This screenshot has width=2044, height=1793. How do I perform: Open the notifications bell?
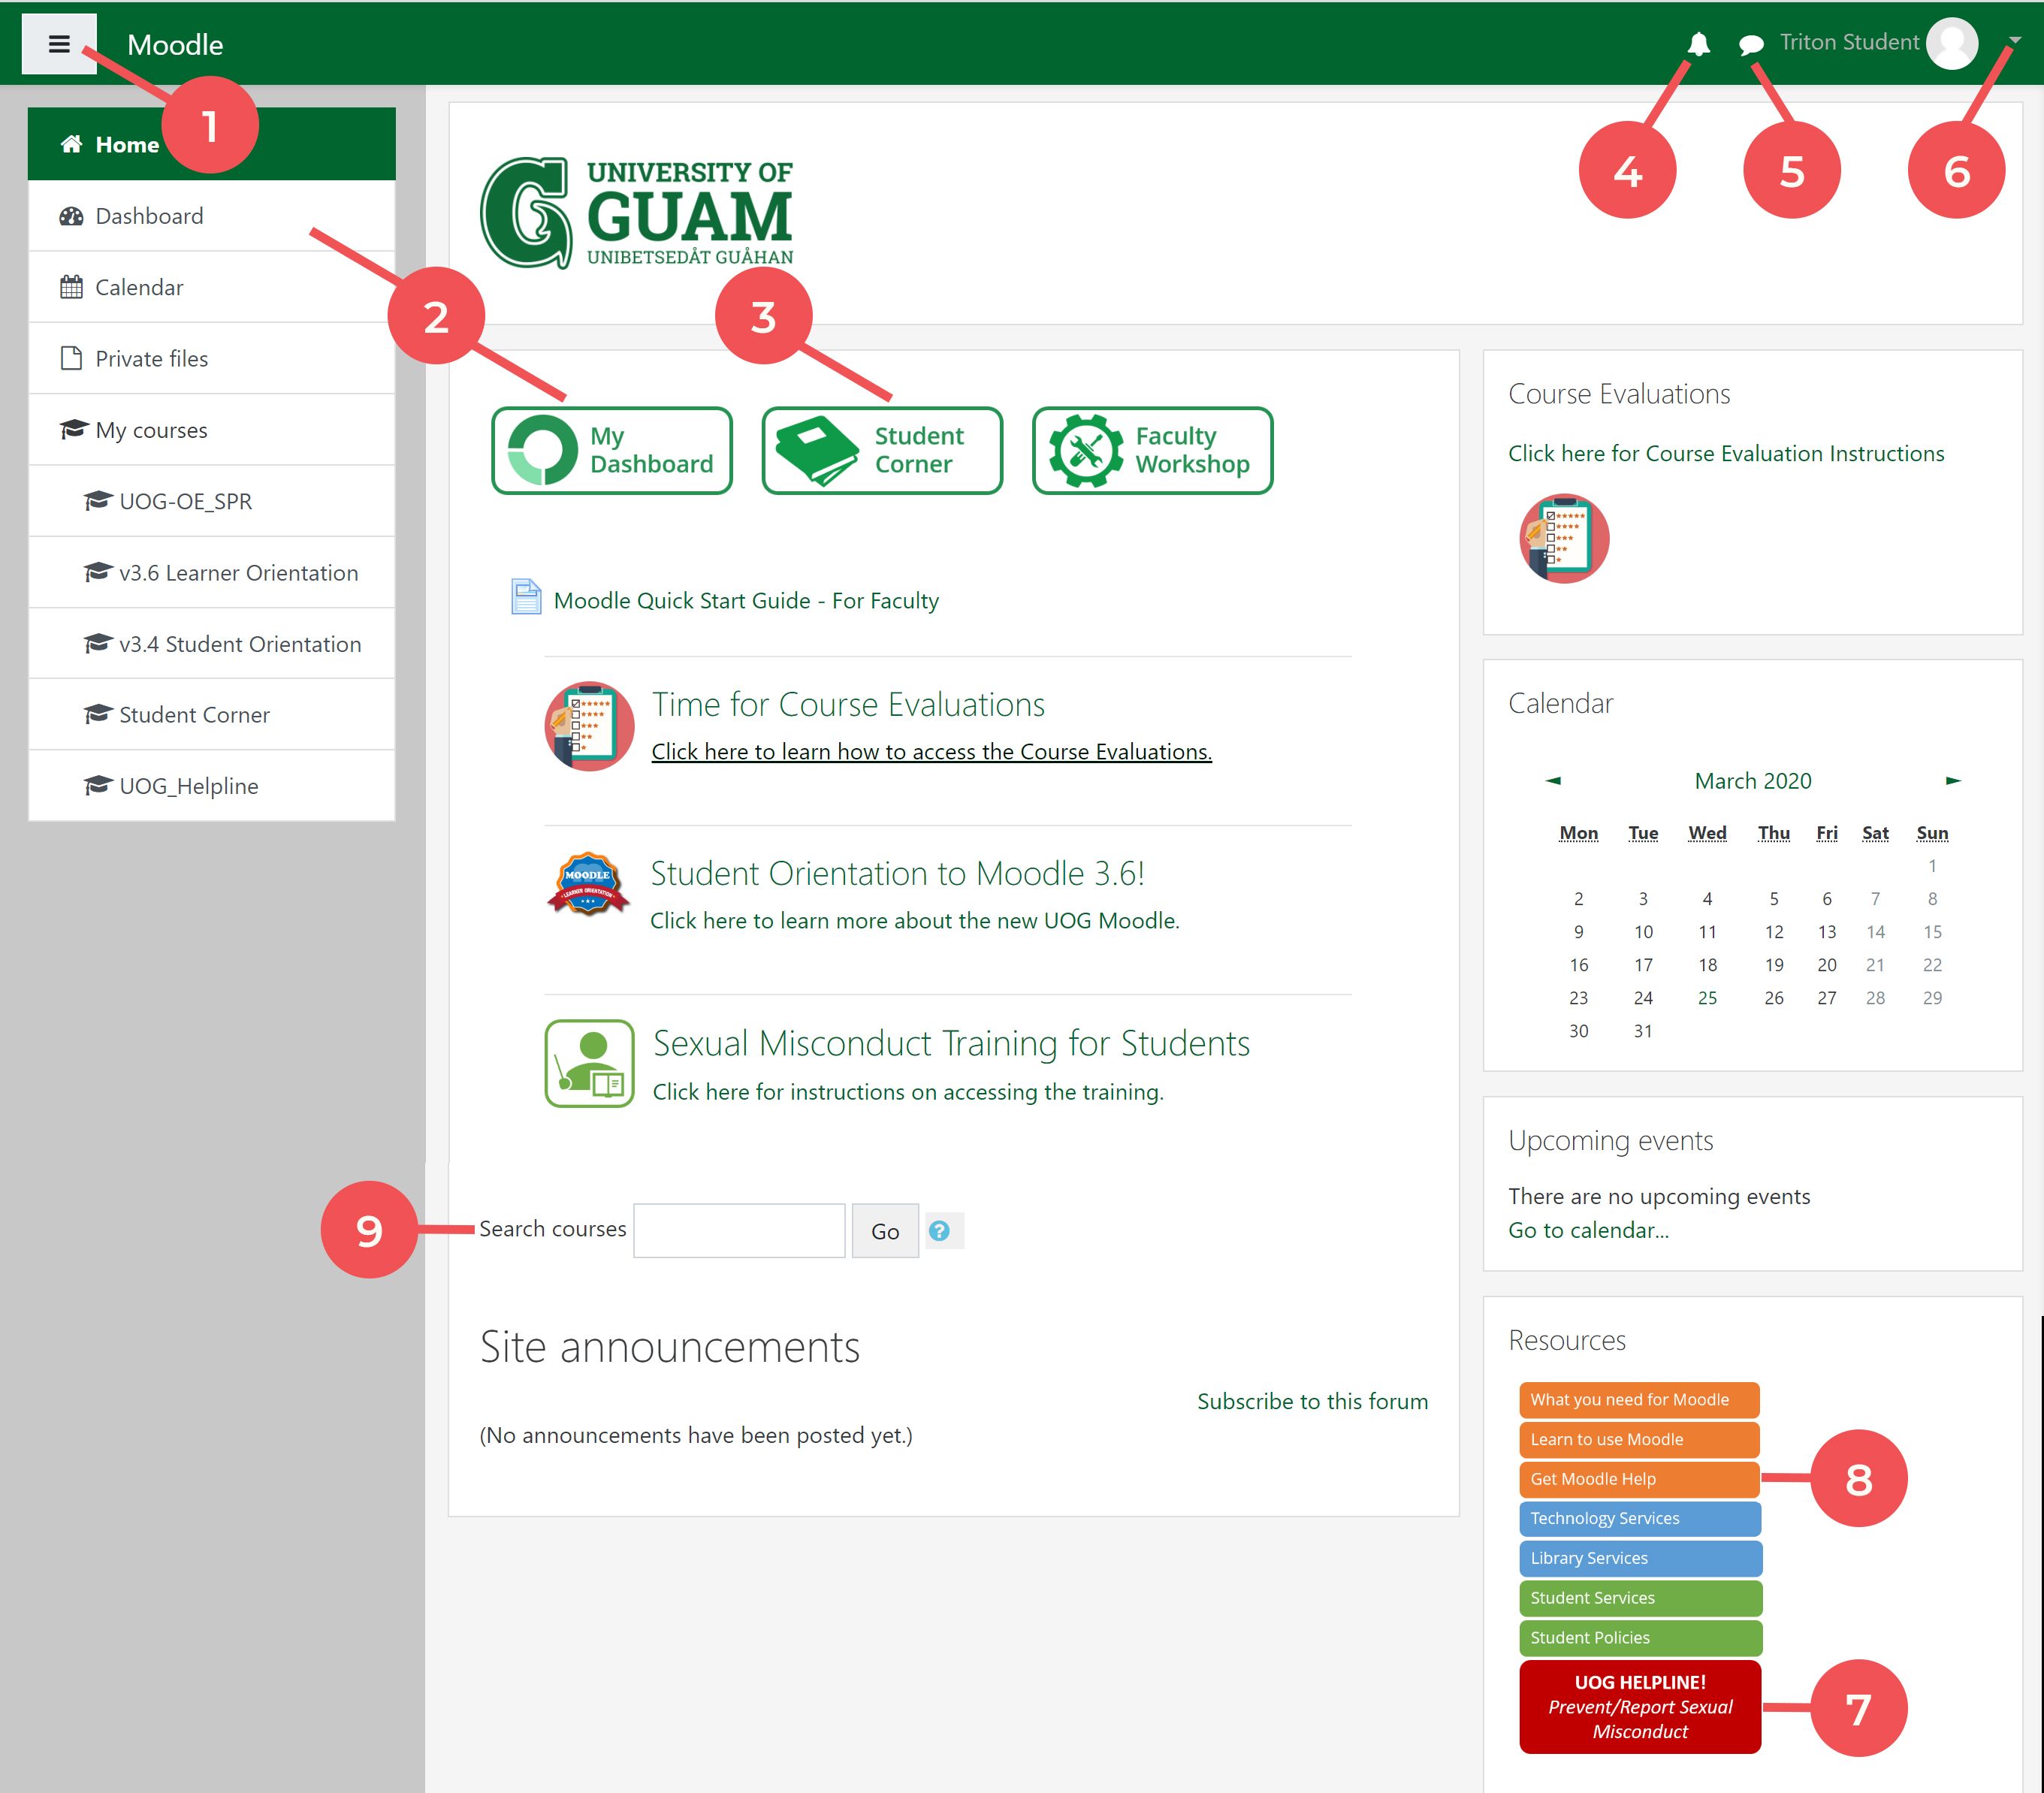pos(1698,44)
